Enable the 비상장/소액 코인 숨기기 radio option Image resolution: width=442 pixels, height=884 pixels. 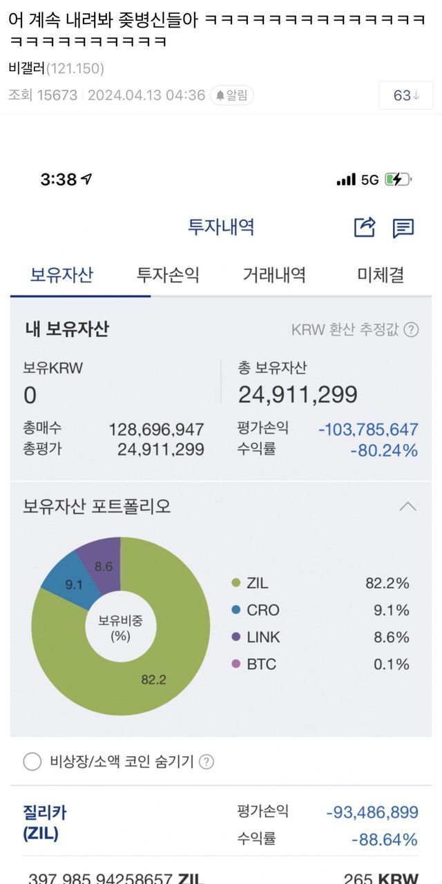point(32,762)
